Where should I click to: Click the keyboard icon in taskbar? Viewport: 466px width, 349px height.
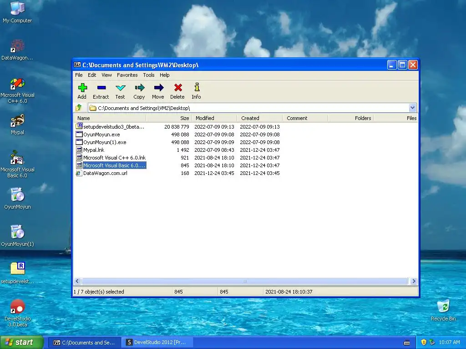[x=407, y=343]
